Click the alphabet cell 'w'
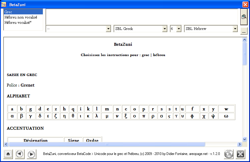This screenshot has width=250, height=162. tap(226, 109)
